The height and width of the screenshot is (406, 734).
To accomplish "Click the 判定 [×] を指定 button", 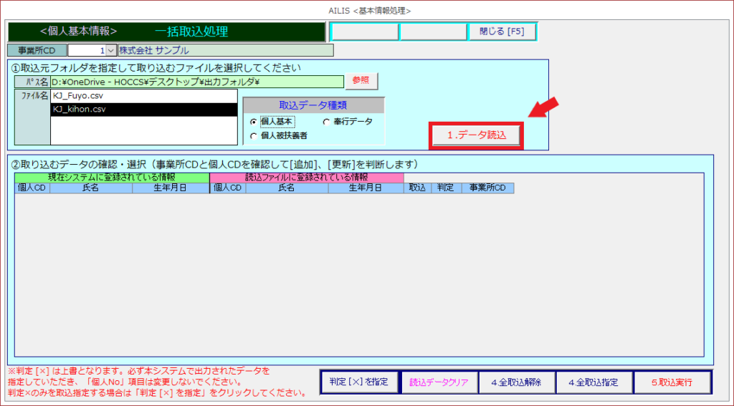I will tap(358, 382).
